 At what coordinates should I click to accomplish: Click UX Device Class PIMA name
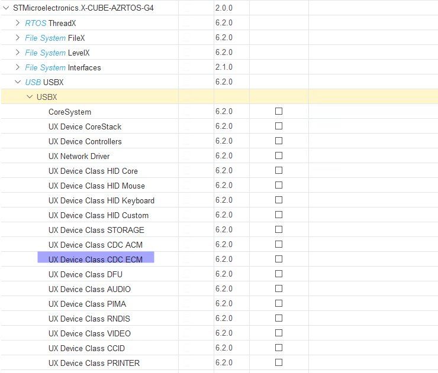click(87, 304)
